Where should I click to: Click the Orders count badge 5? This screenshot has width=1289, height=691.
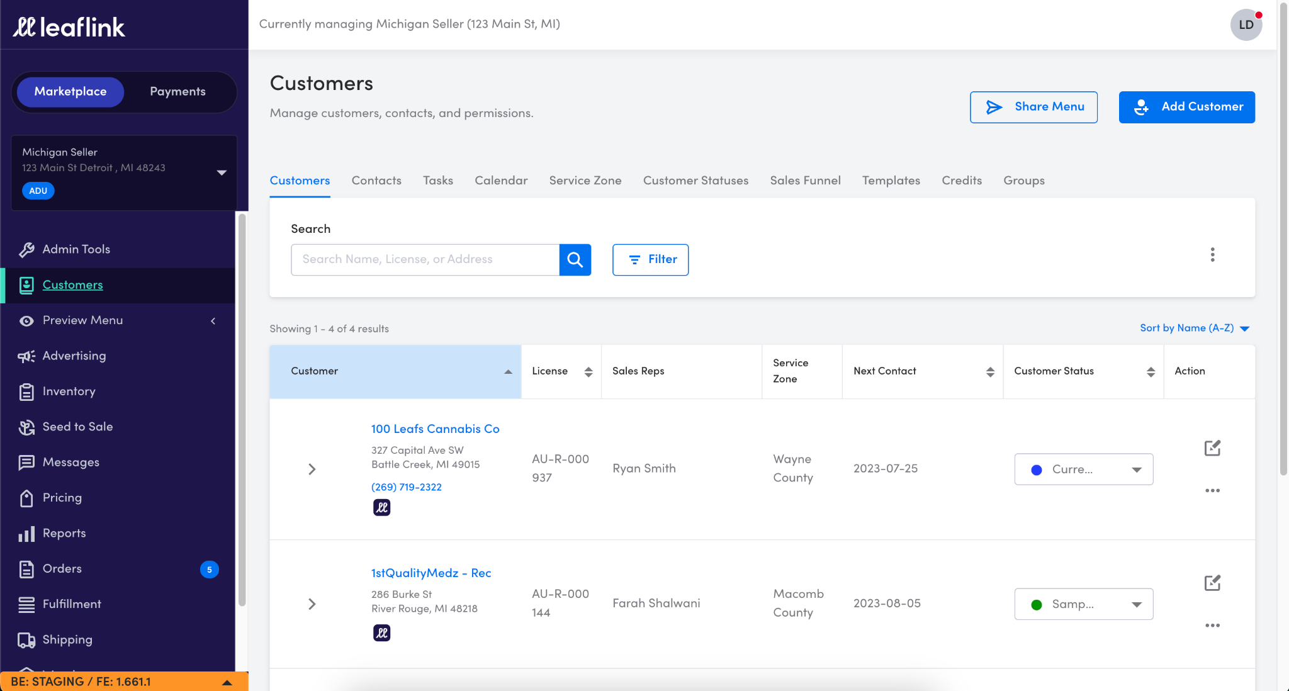click(209, 570)
